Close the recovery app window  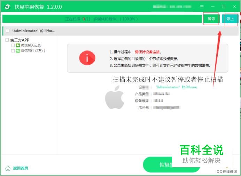tap(234, 7)
